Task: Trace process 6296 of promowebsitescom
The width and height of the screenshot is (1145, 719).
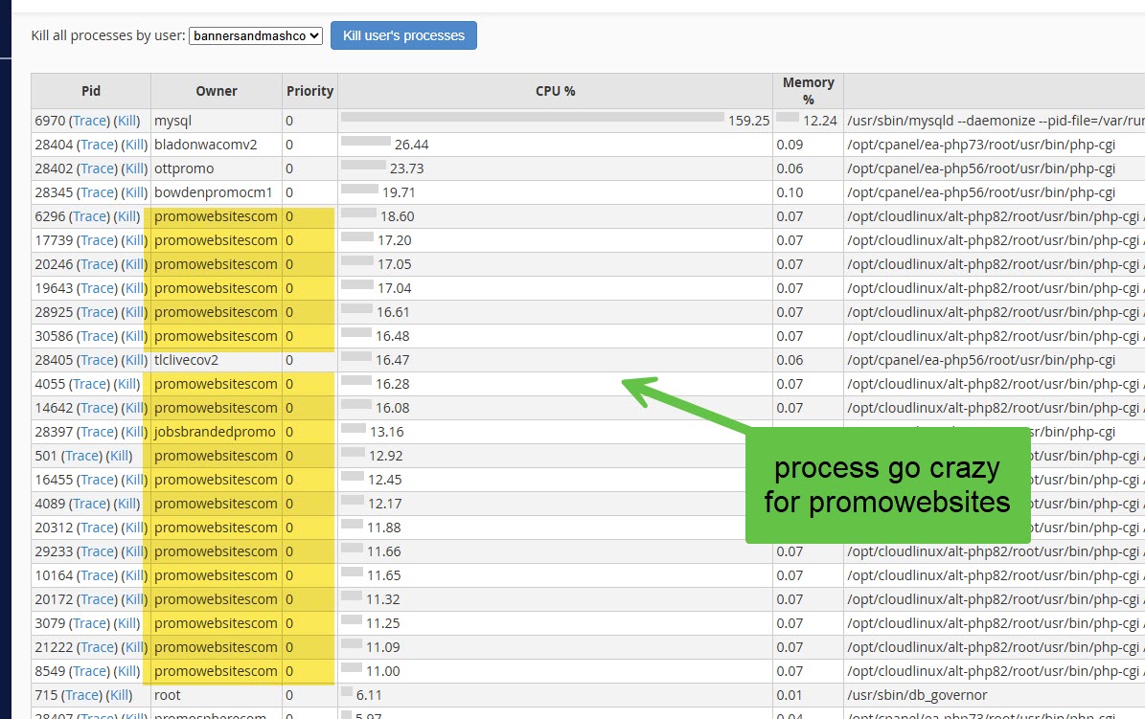Action: (90, 216)
